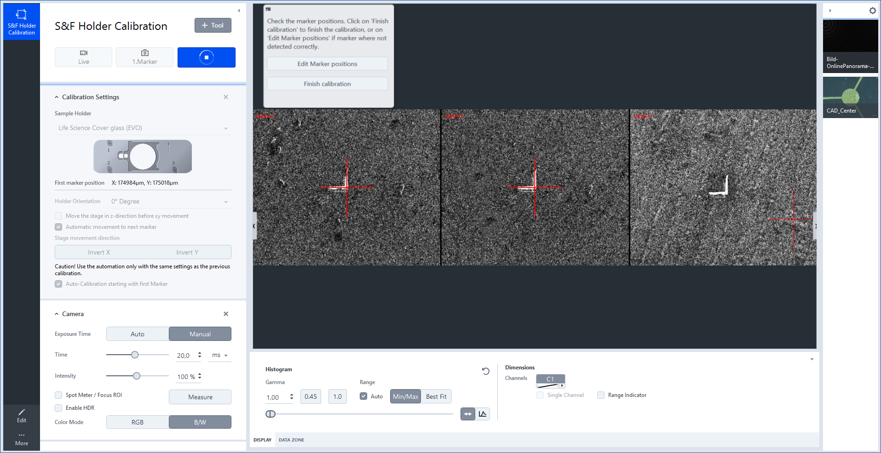Viewport: 881px width, 453px height.
Task: Reset the histogram with the undo icon
Action: click(485, 371)
